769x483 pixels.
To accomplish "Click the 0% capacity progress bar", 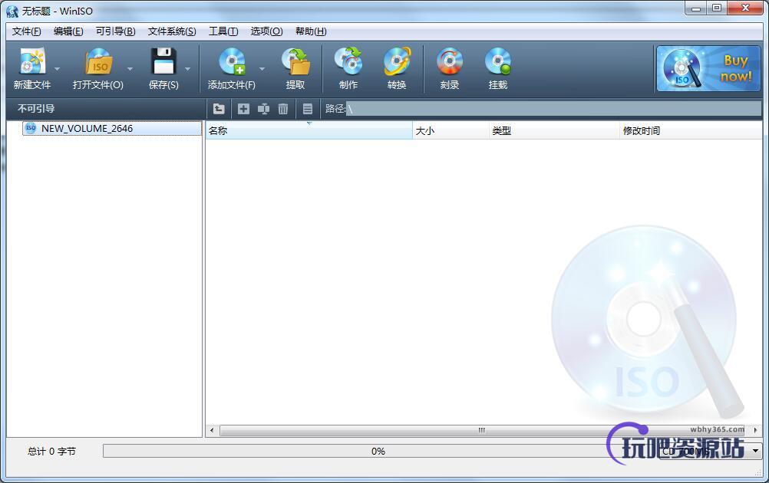I will click(x=378, y=451).
